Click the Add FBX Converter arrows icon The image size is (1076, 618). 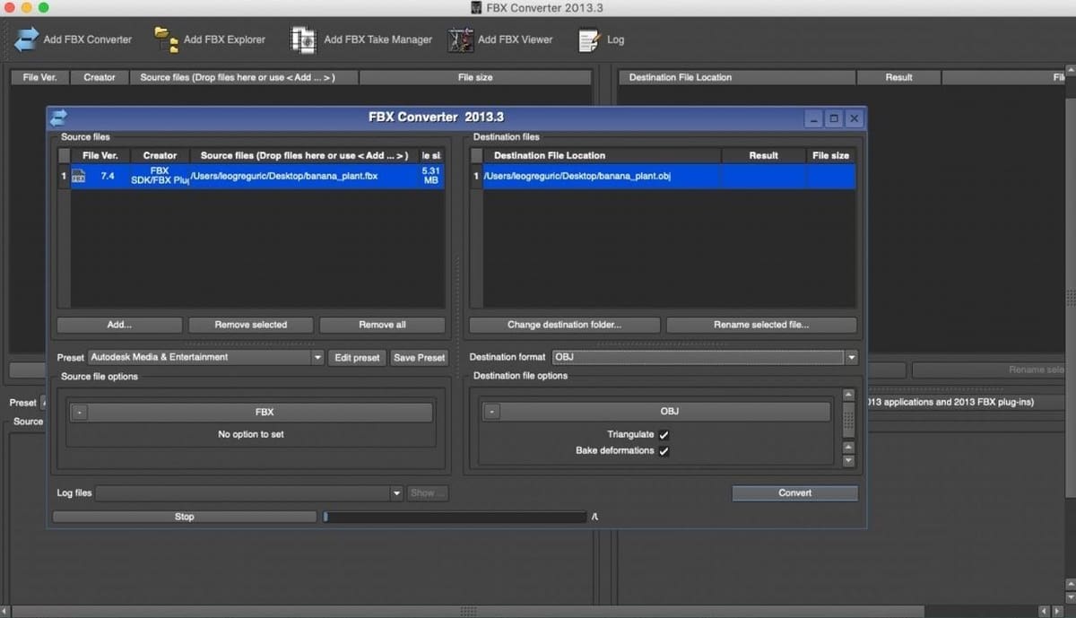tap(26, 39)
